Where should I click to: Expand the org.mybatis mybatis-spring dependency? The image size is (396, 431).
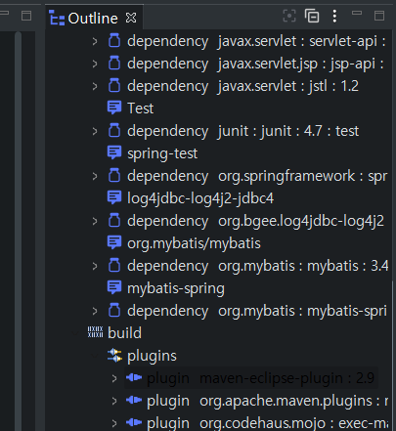tap(95, 311)
